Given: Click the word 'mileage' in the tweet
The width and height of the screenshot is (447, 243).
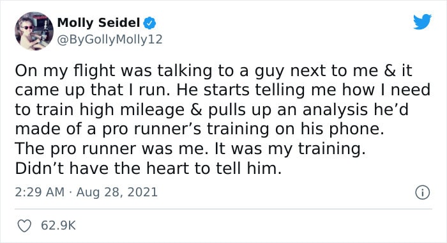Looking at the screenshot, I should [152, 110].
